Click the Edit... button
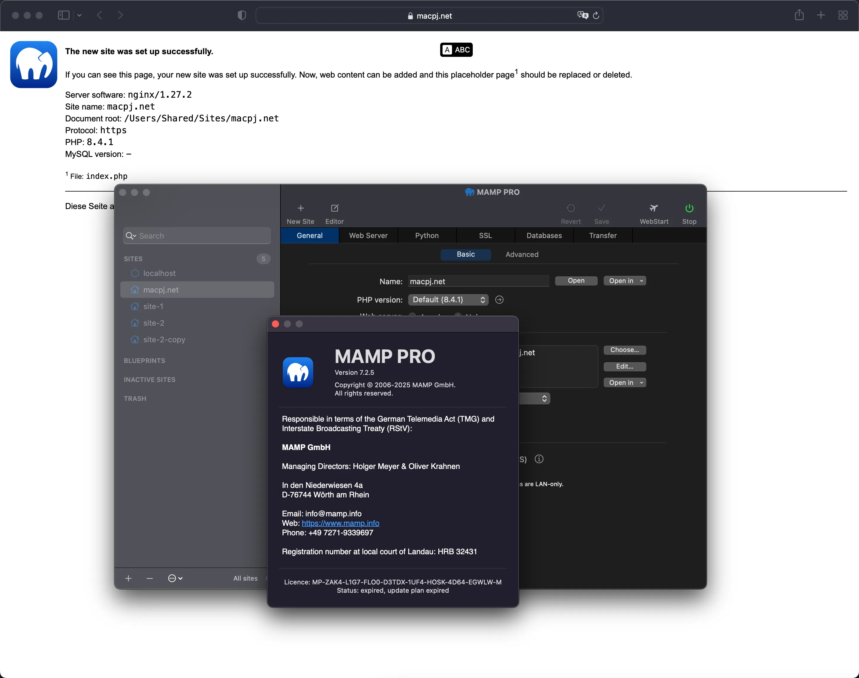The height and width of the screenshot is (678, 859). (625, 367)
